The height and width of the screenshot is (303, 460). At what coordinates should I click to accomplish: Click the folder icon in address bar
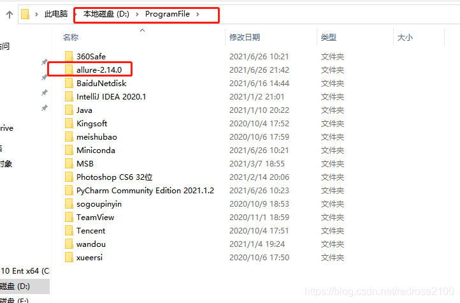click(x=25, y=14)
